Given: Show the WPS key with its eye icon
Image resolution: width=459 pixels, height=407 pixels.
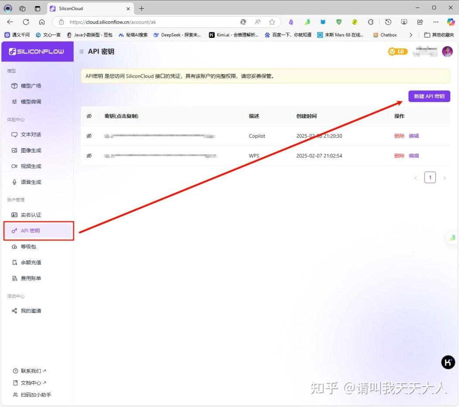Looking at the screenshot, I should pos(89,156).
